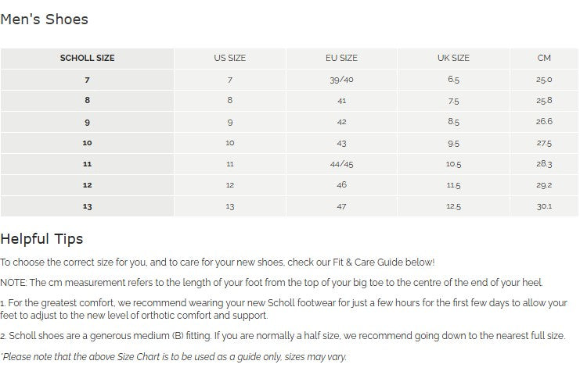Select the UK SIZE column header
The width and height of the screenshot is (580, 375).
[453, 59]
